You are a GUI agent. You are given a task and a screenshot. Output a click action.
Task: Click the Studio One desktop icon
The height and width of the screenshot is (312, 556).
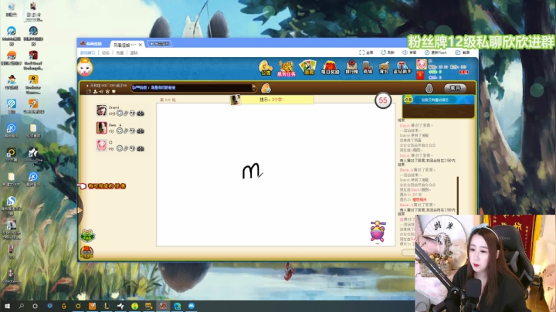tap(33, 156)
